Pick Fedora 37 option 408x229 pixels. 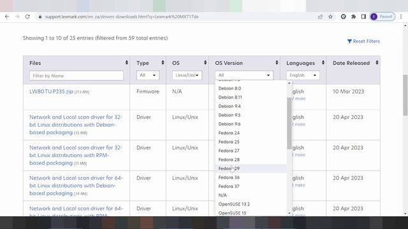tap(251, 186)
